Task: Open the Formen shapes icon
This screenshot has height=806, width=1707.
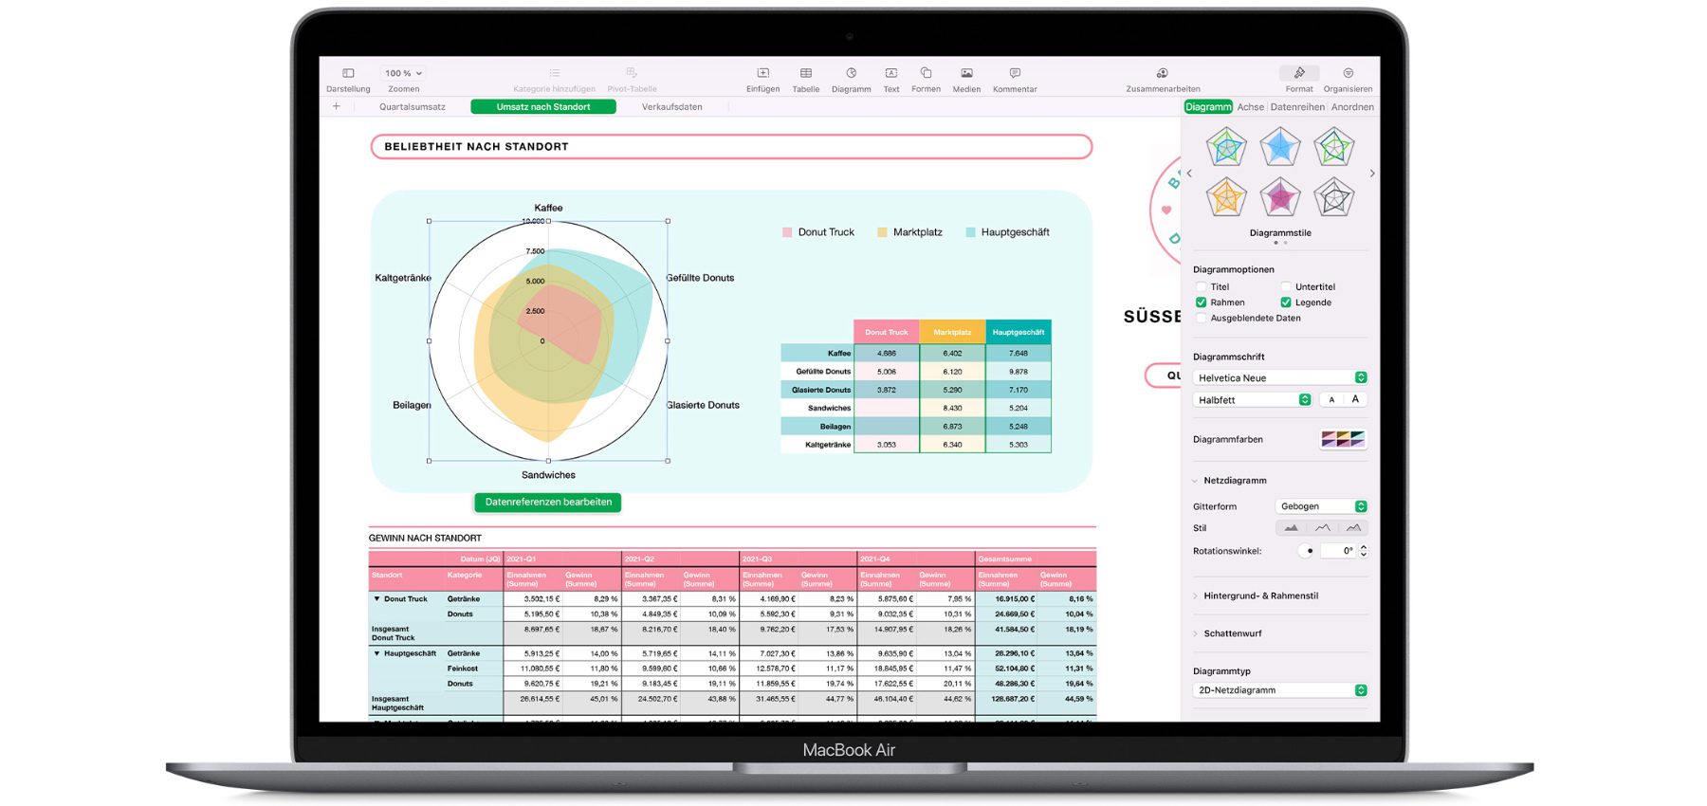Action: coord(926,74)
